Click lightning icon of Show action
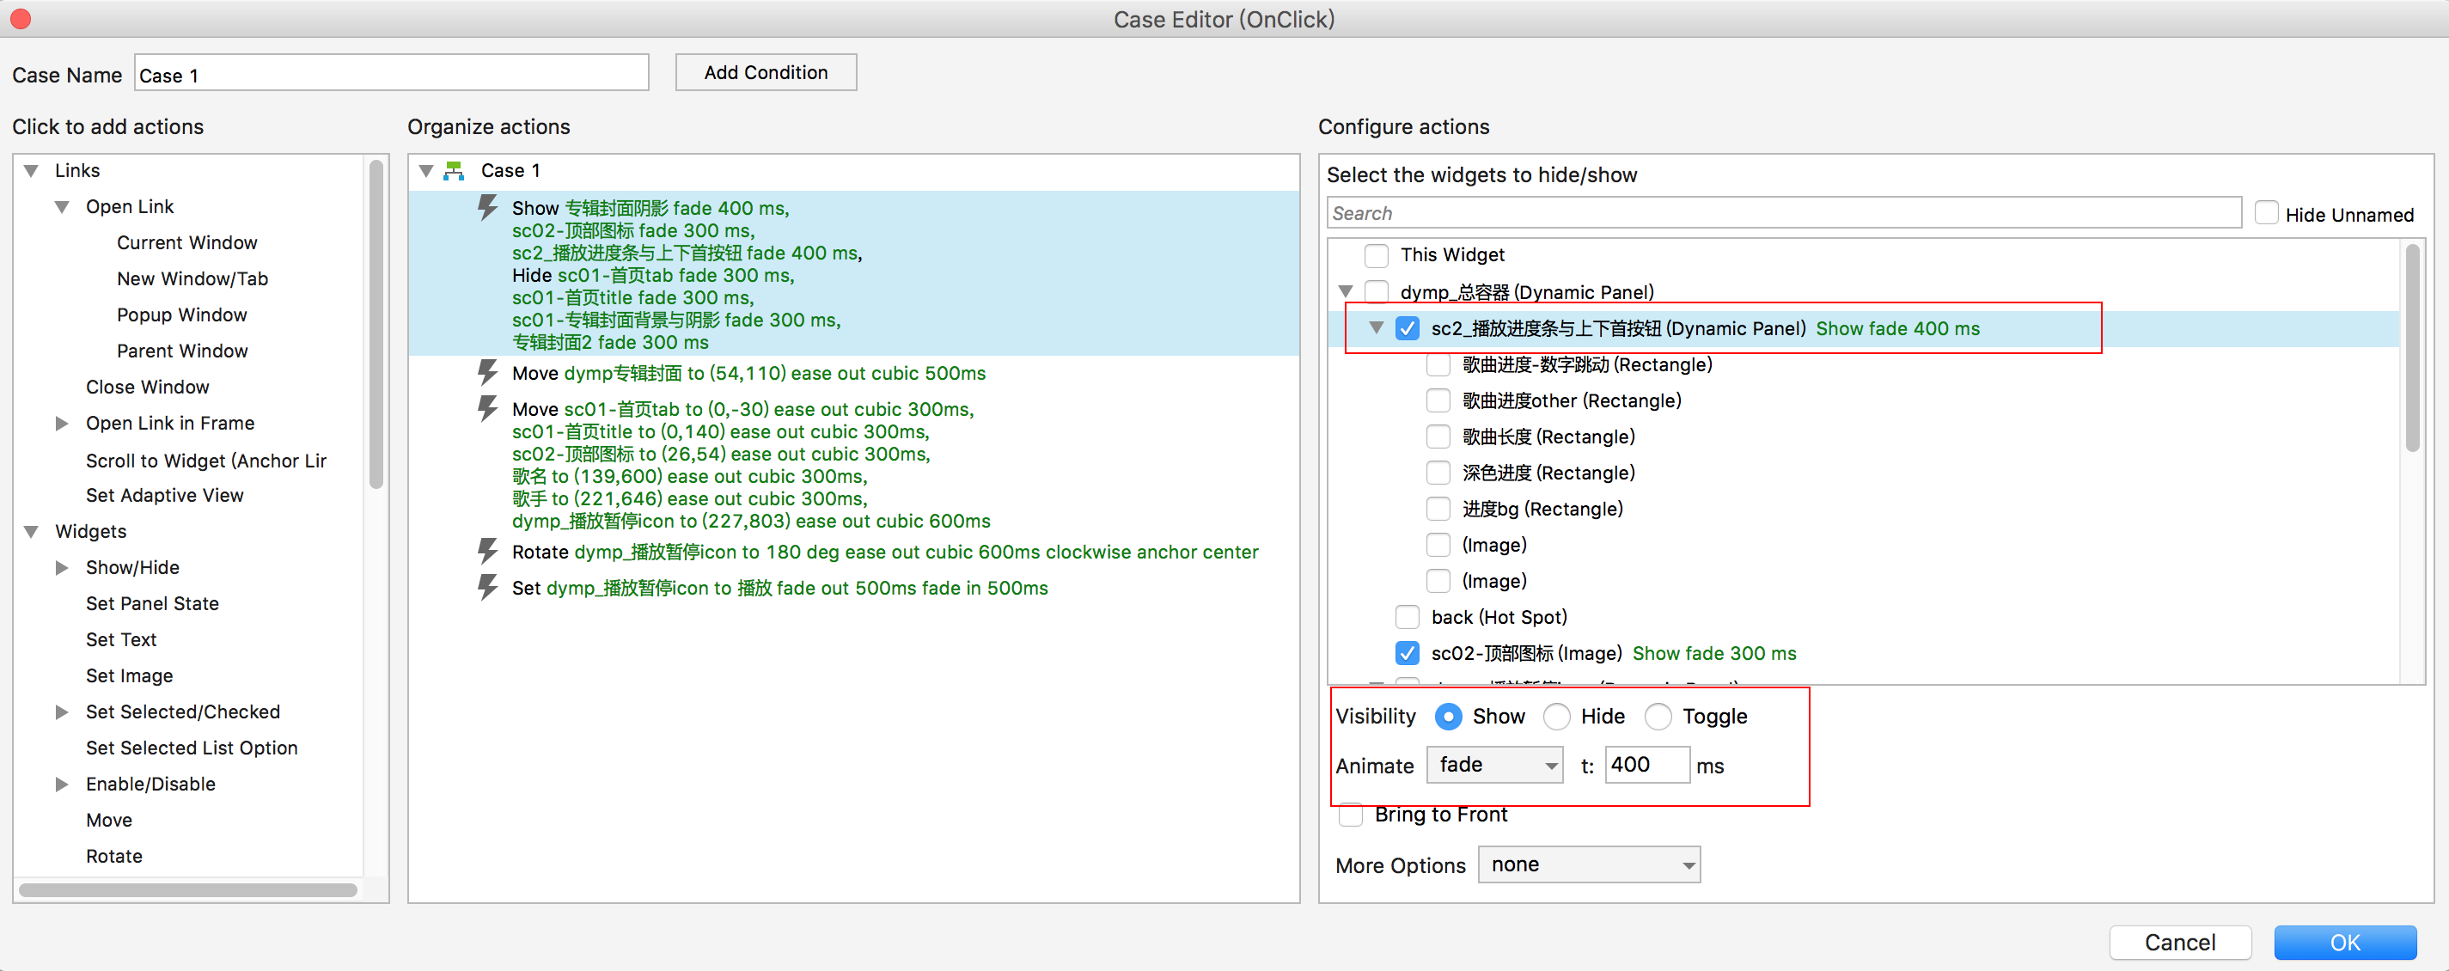This screenshot has width=2449, height=971. pyautogui.click(x=488, y=207)
